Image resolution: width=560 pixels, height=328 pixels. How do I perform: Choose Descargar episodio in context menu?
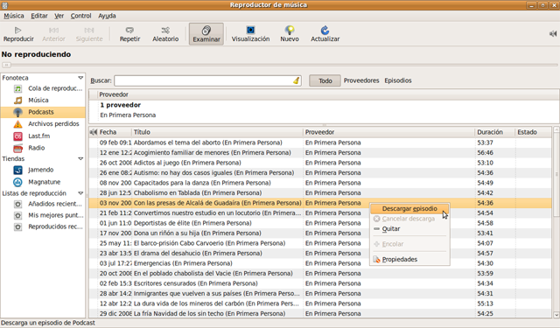[x=409, y=209]
